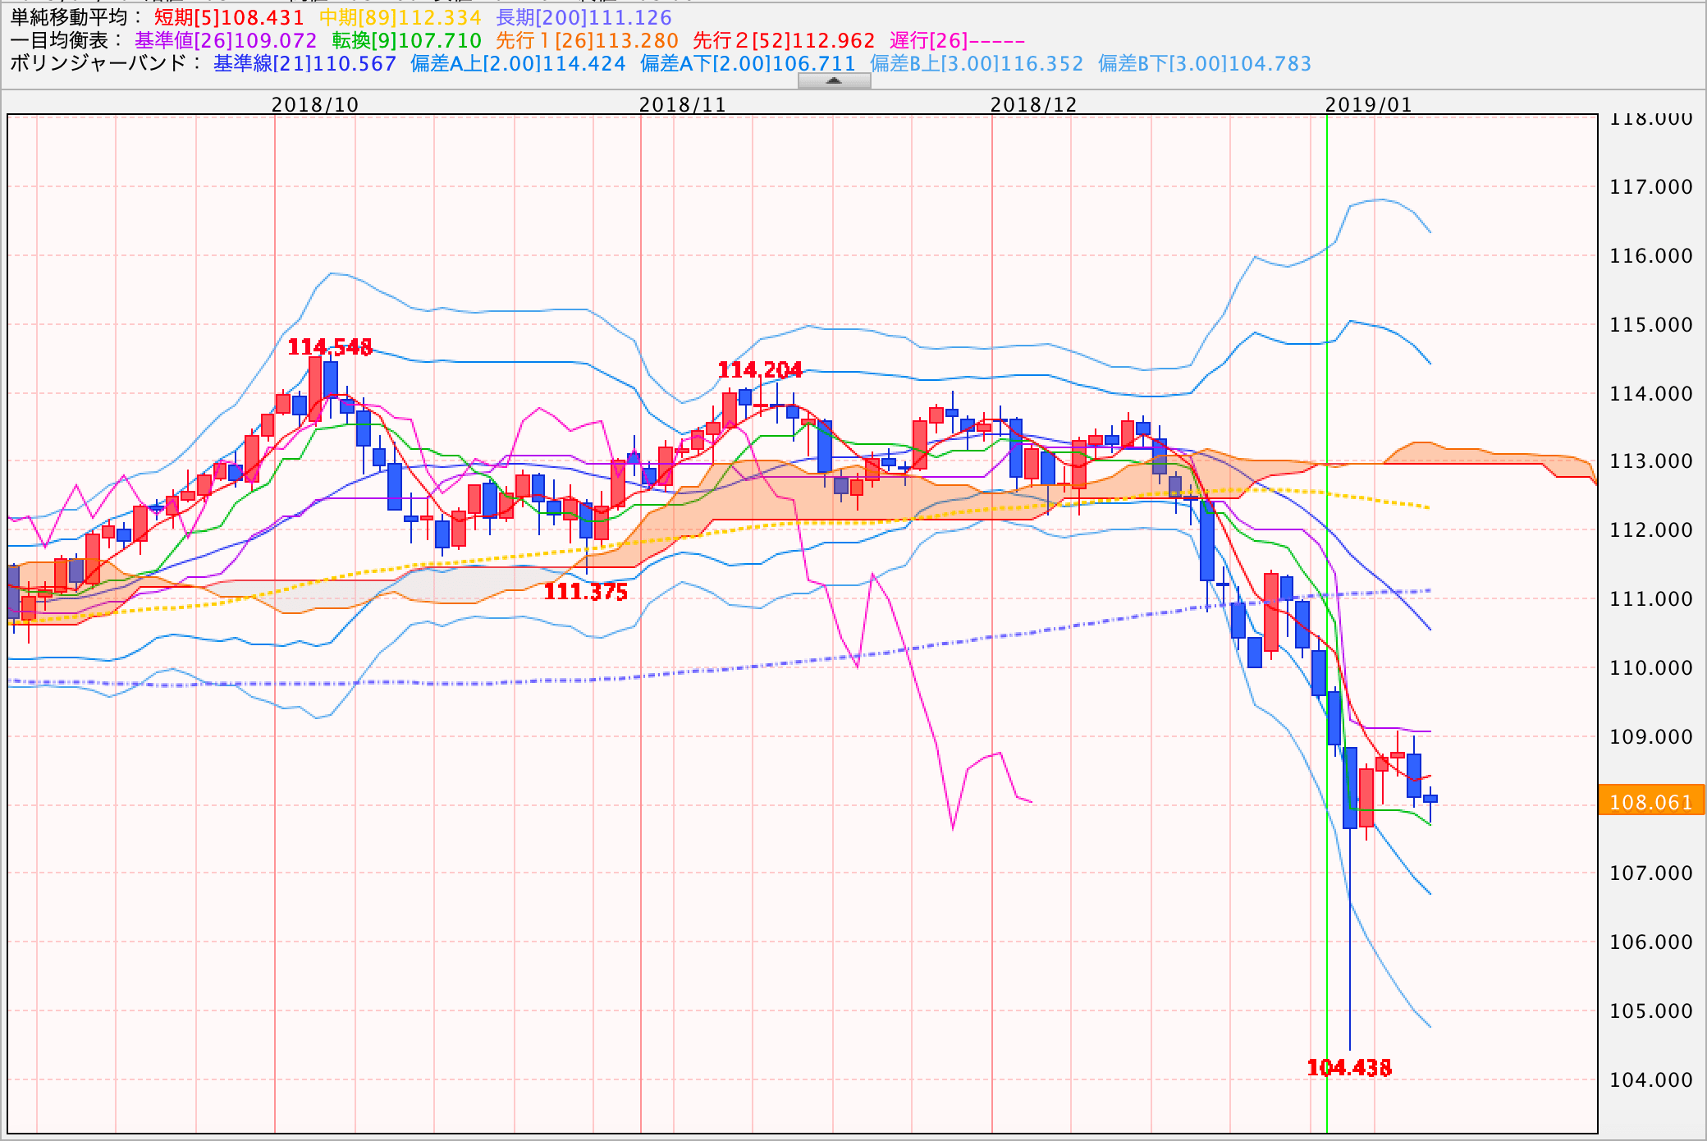
Task: Click the 2019/01 date axis label
Action: [1368, 104]
